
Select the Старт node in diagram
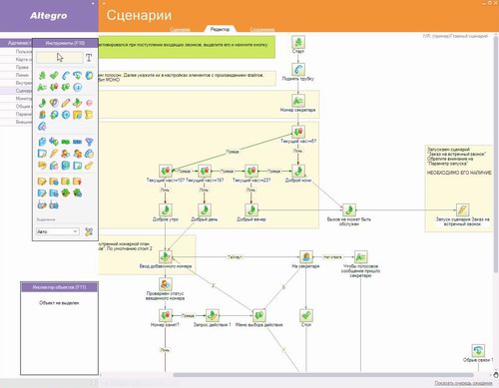click(x=298, y=42)
